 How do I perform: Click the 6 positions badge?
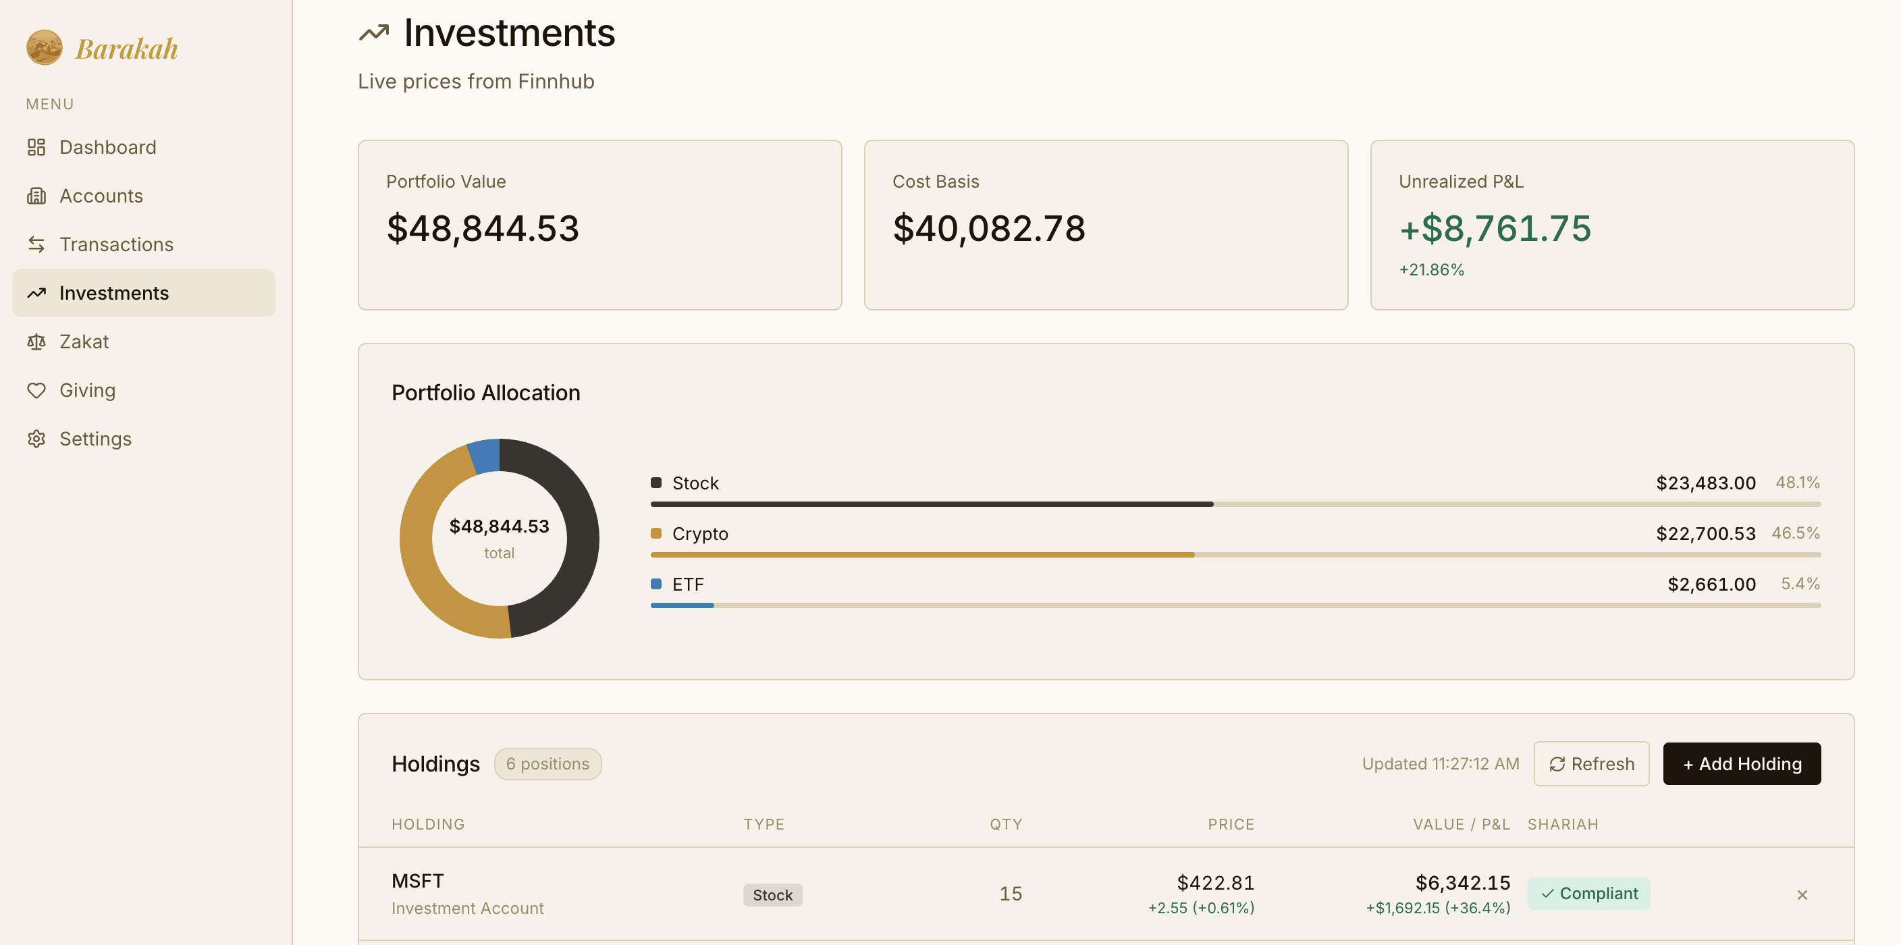pyautogui.click(x=547, y=763)
